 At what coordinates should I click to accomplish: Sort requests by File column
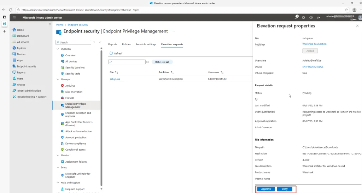(x=114, y=72)
